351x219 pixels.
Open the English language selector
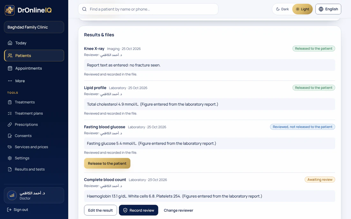[x=328, y=9]
